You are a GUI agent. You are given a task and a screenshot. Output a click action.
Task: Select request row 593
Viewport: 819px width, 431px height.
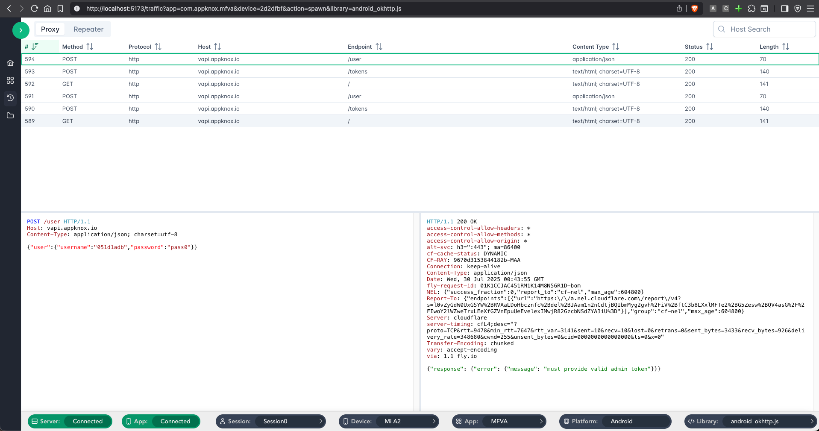[x=420, y=71]
